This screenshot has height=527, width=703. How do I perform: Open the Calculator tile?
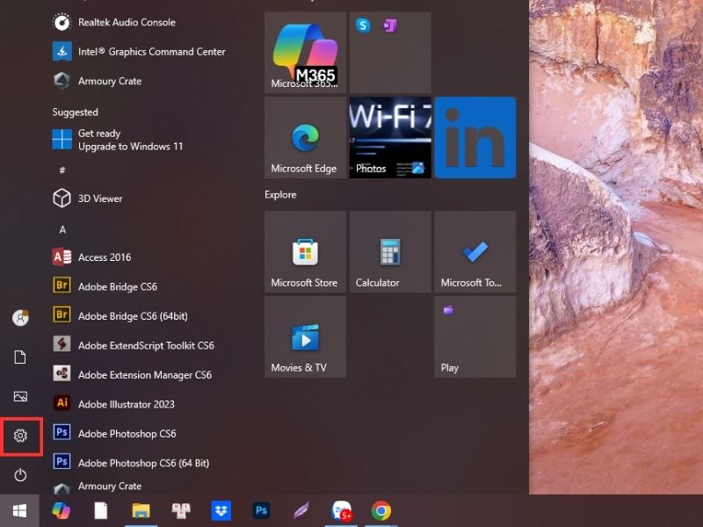(389, 251)
